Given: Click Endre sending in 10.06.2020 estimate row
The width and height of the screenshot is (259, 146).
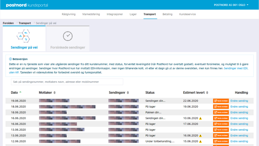Looking at the screenshot, I should tap(239, 118).
